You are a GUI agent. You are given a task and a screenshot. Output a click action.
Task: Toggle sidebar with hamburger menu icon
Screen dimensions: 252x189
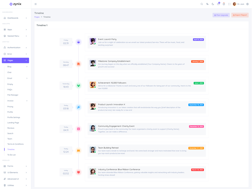(x=36, y=4)
